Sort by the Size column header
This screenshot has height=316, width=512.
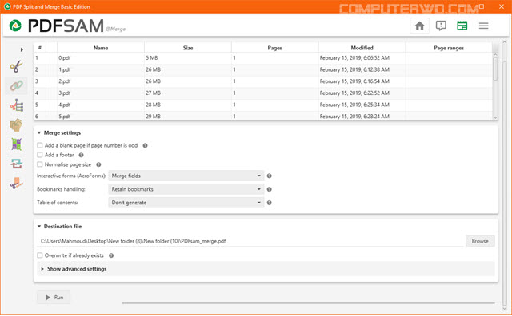pyautogui.click(x=188, y=48)
